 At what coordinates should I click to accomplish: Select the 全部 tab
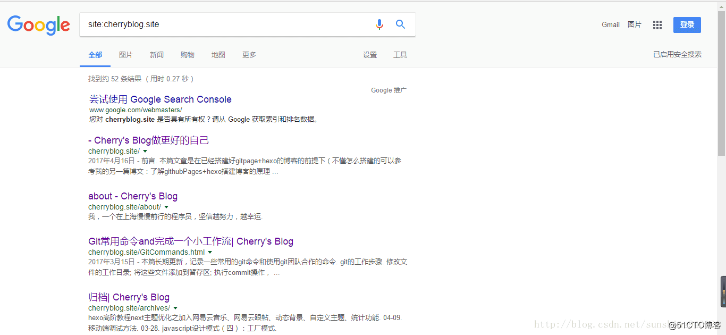coord(95,55)
